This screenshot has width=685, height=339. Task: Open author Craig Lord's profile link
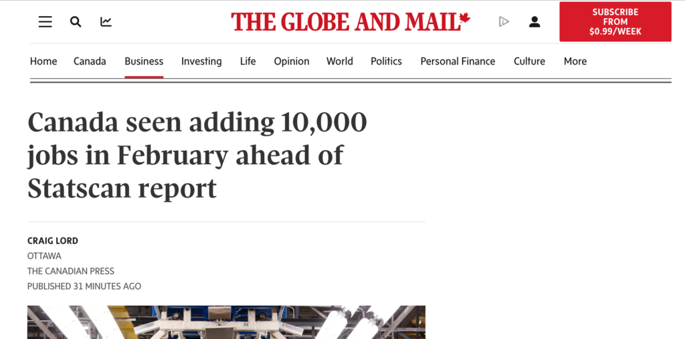(53, 241)
